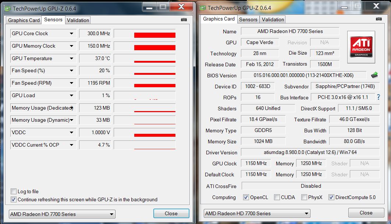This screenshot has width=391, height=224.
Task: Open GPU selector dropdown in Graphics Card window
Action: (257, 213)
